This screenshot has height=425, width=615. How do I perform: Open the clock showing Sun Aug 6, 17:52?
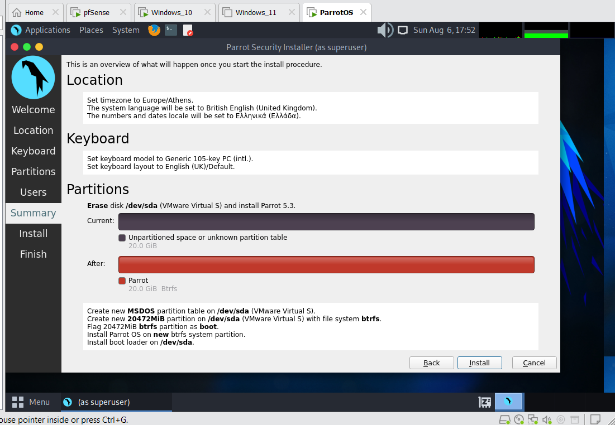(x=444, y=30)
